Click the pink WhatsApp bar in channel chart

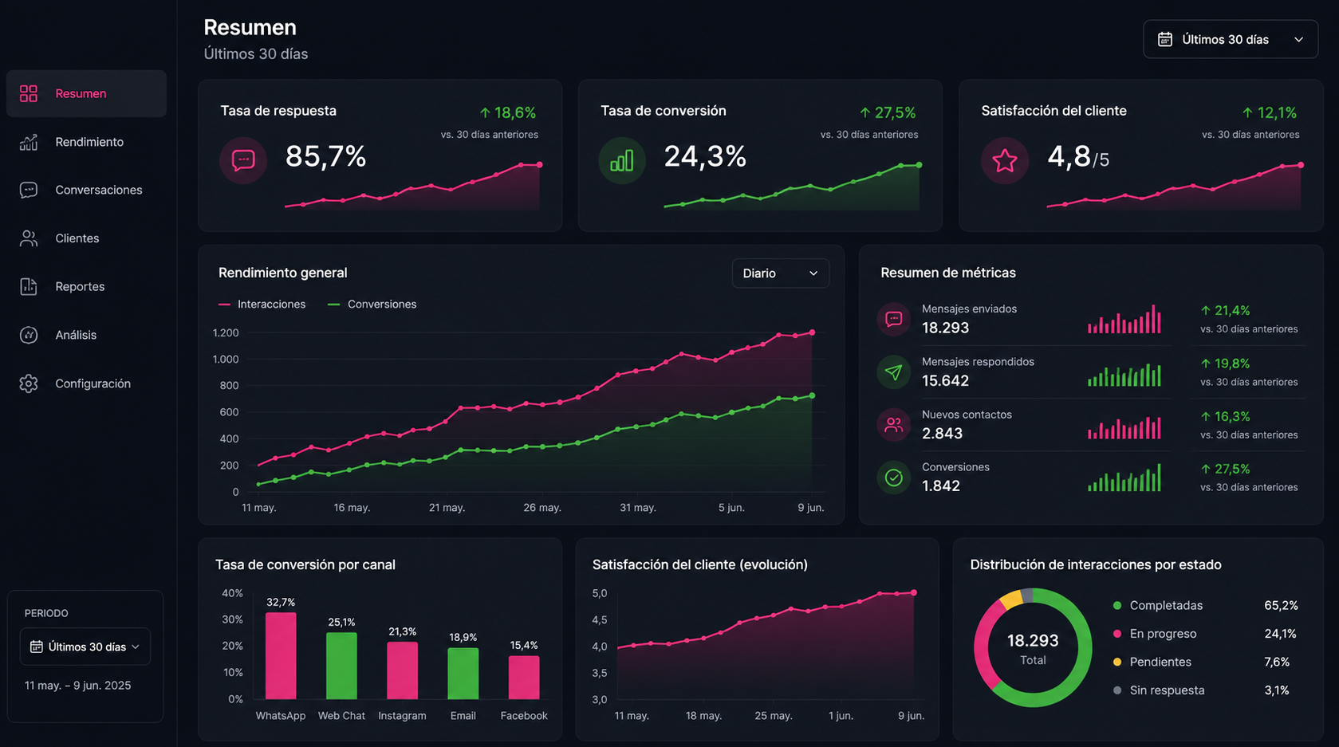click(x=281, y=655)
